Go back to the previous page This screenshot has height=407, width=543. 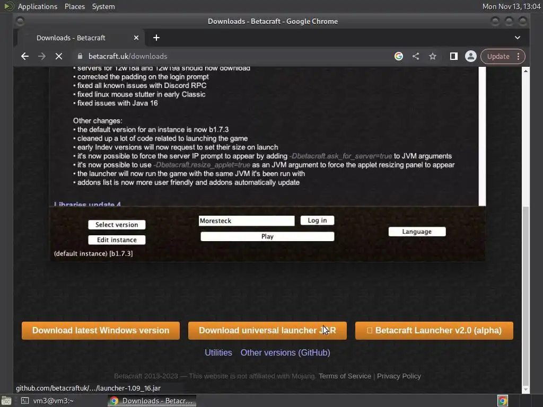(24, 56)
